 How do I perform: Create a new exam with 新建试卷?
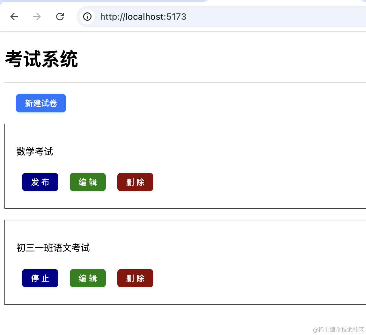[x=41, y=103]
